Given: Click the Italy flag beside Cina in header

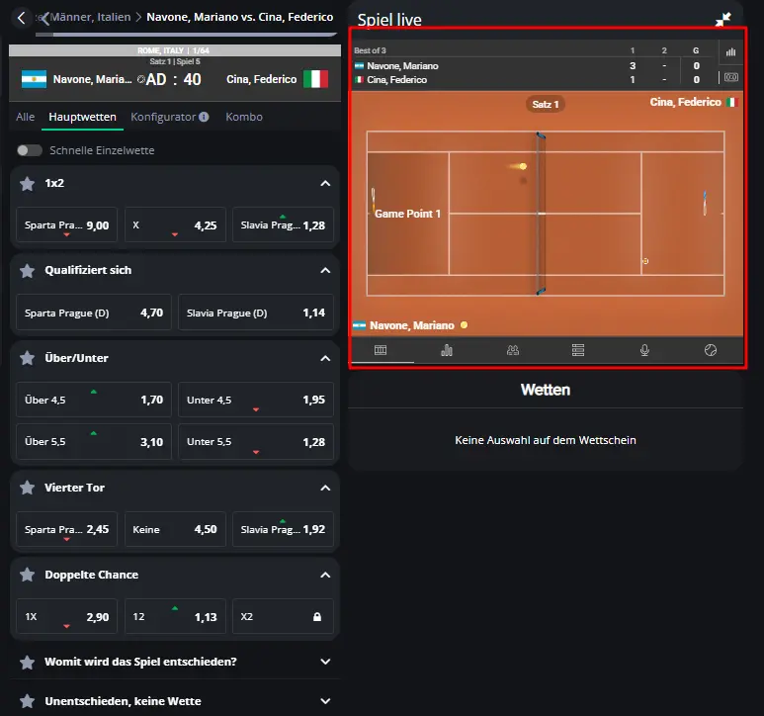Looking at the screenshot, I should (315, 79).
